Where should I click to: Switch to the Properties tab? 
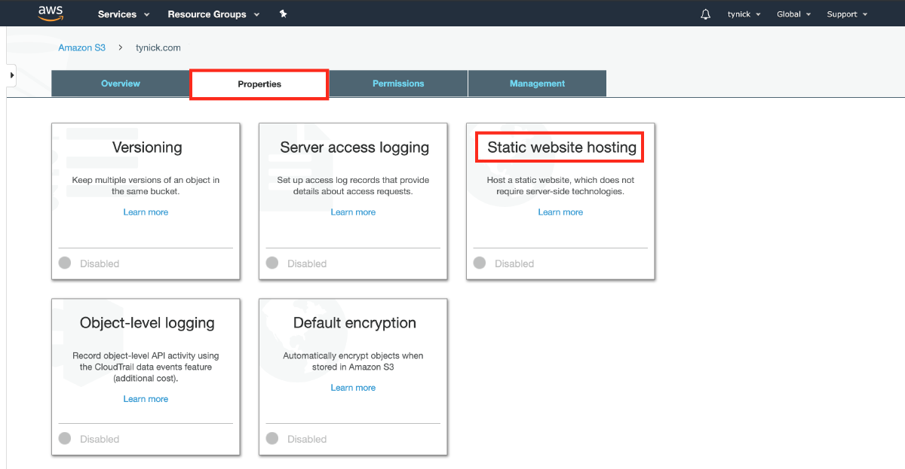pyautogui.click(x=259, y=84)
